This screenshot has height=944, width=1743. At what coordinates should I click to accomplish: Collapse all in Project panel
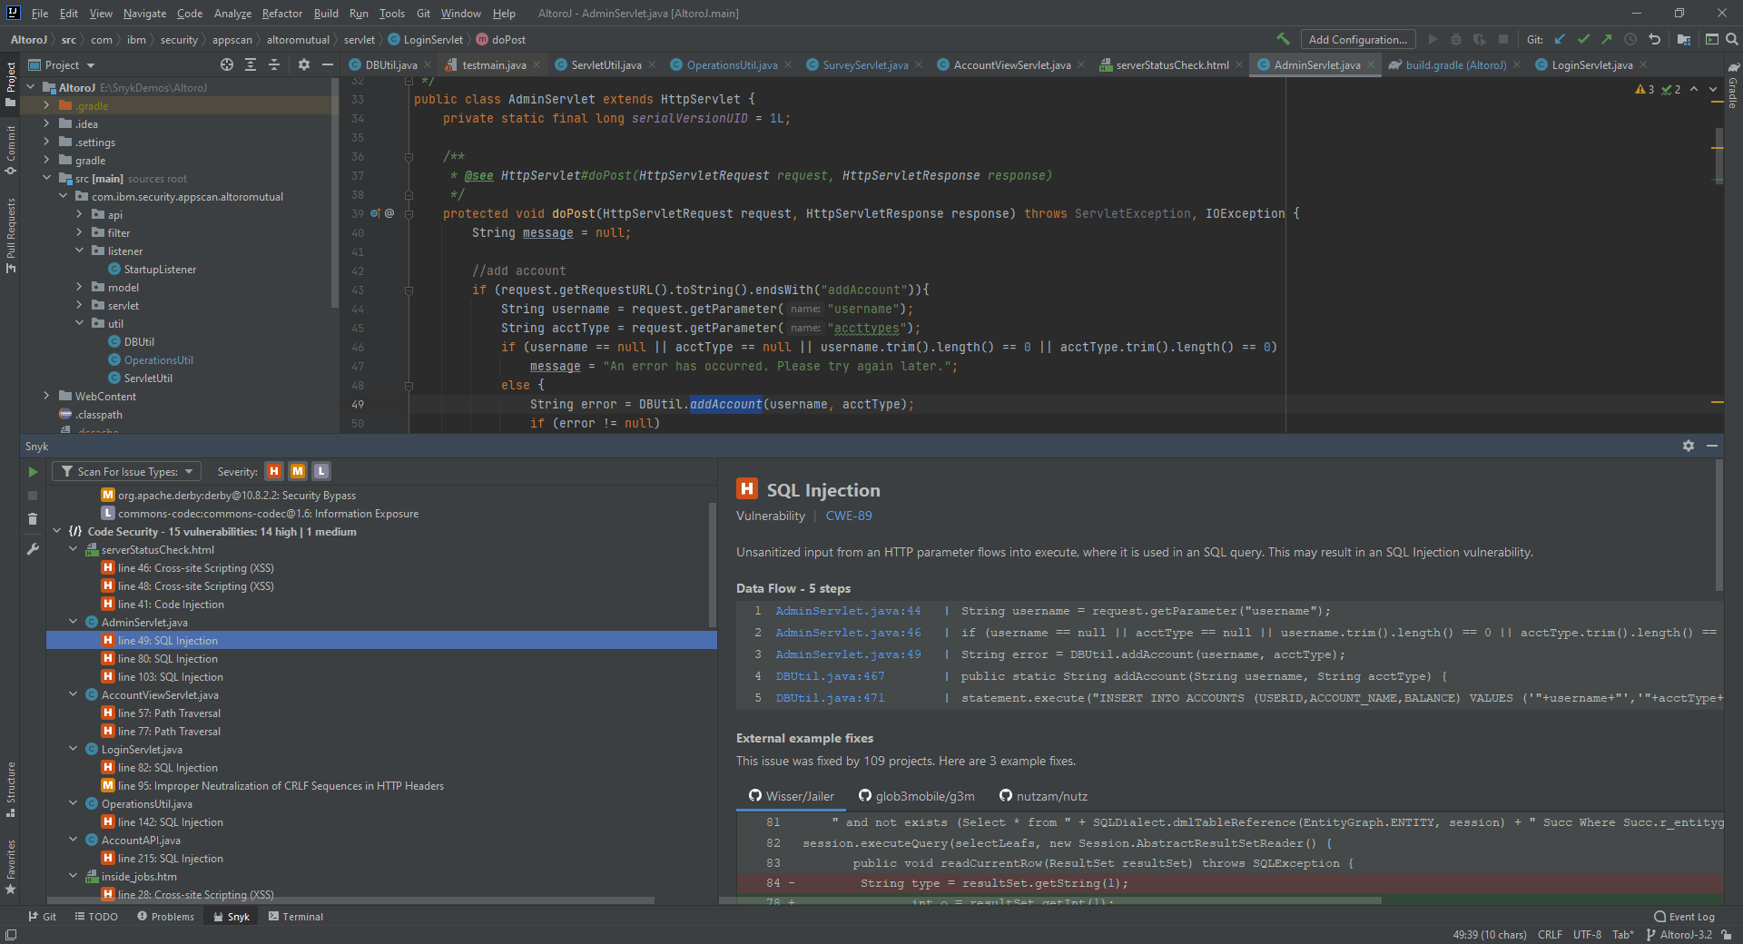(274, 64)
